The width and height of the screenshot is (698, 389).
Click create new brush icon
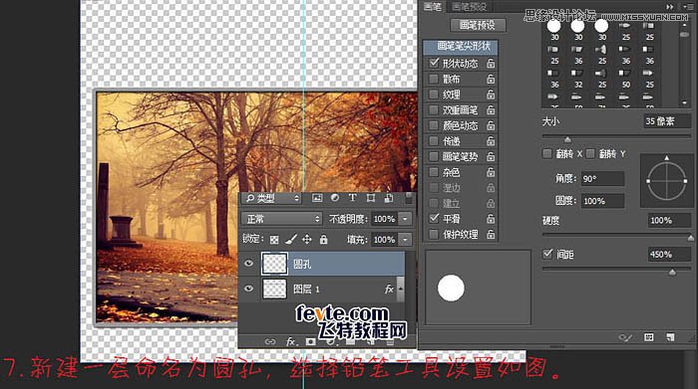(670, 337)
